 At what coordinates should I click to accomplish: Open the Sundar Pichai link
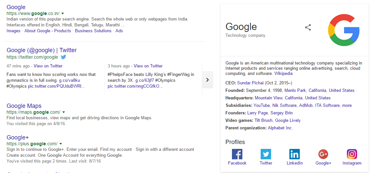(x=251, y=83)
